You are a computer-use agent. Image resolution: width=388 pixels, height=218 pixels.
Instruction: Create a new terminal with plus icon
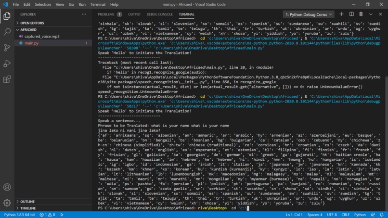click(341, 14)
